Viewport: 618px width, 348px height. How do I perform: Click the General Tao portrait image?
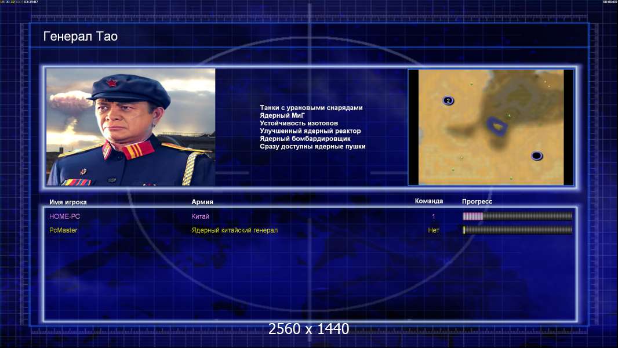click(x=131, y=127)
